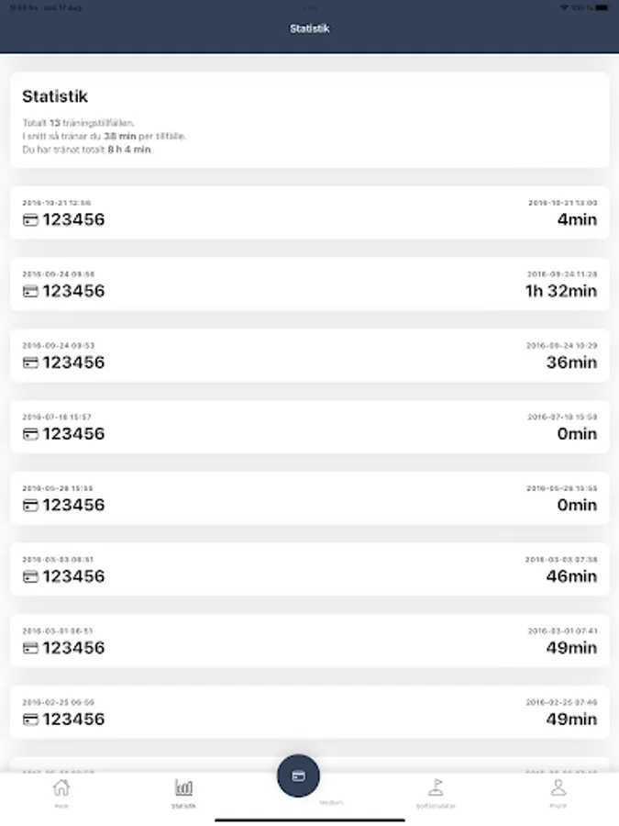Click the card icon in the 1h 32min row

30,292
